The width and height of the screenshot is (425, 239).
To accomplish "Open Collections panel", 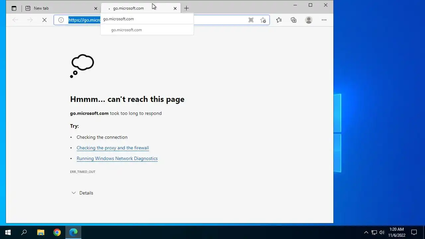I will [294, 20].
